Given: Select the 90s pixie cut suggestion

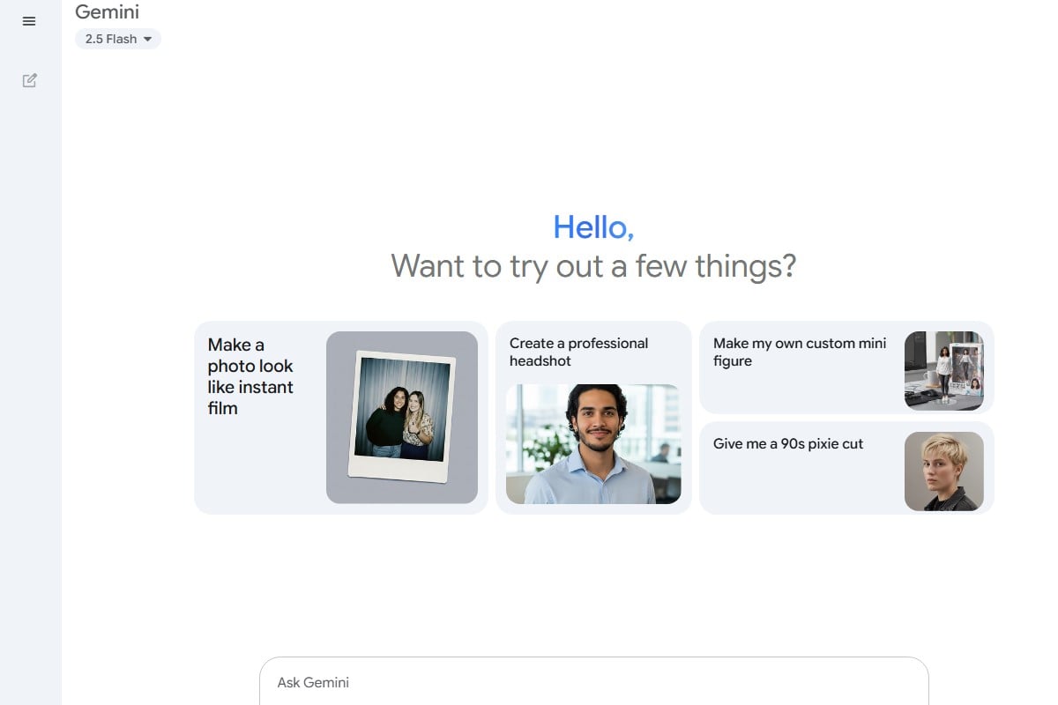Looking at the screenshot, I should point(846,468).
